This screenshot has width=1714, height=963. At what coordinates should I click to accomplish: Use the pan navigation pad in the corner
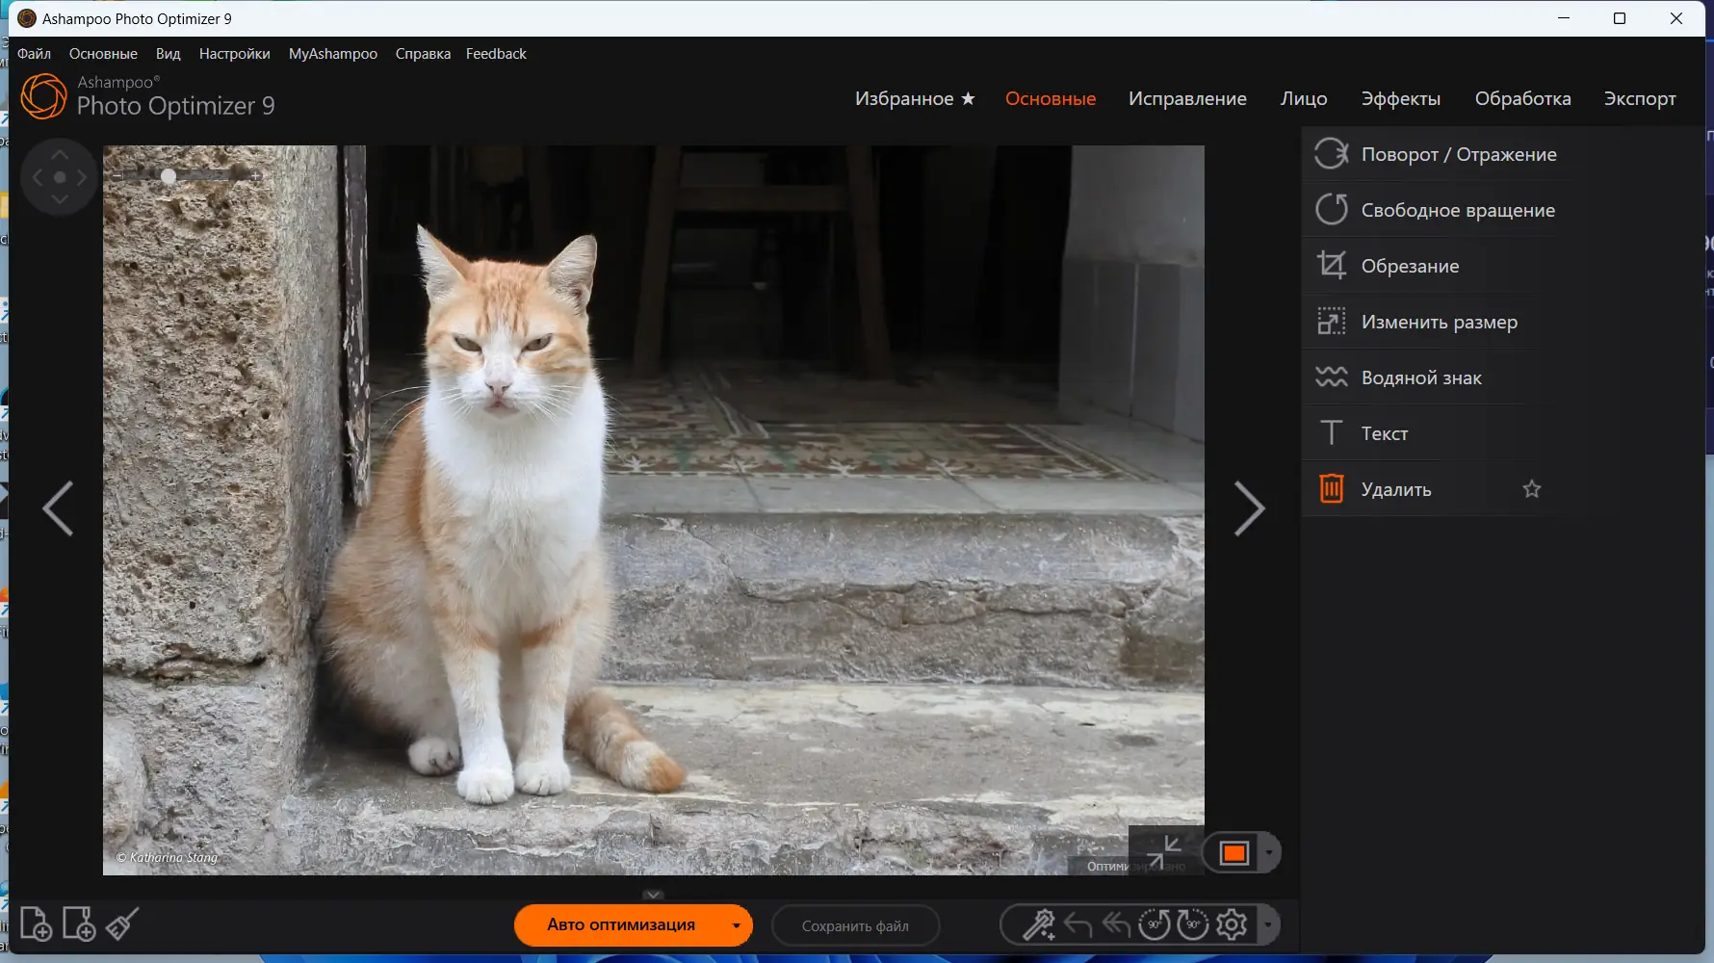59,177
